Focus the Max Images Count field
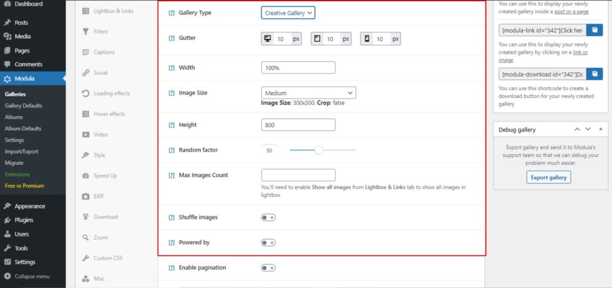The width and height of the screenshot is (612, 288). tap(298, 175)
